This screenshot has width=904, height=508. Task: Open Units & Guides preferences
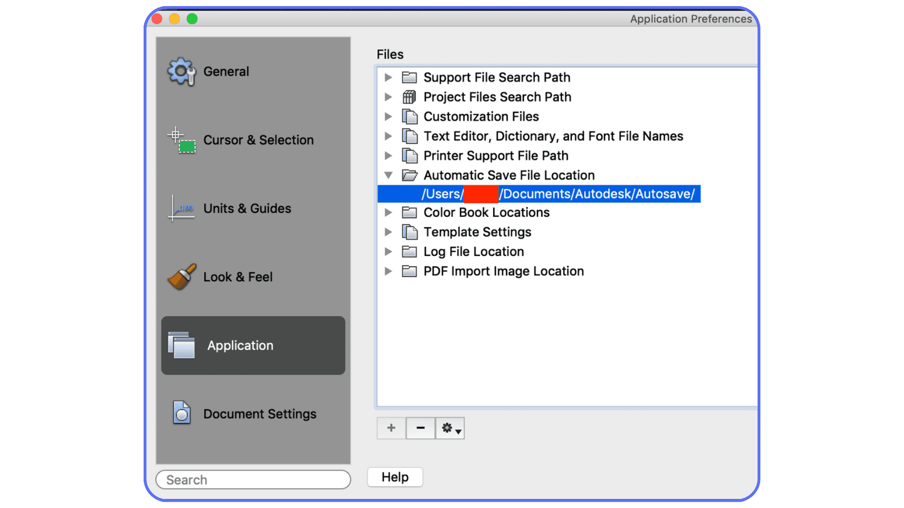point(253,208)
